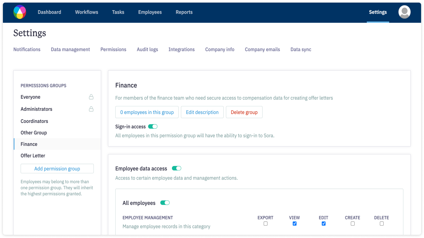
Task: Click the lock icon beside Everyone
Action: coord(91,97)
